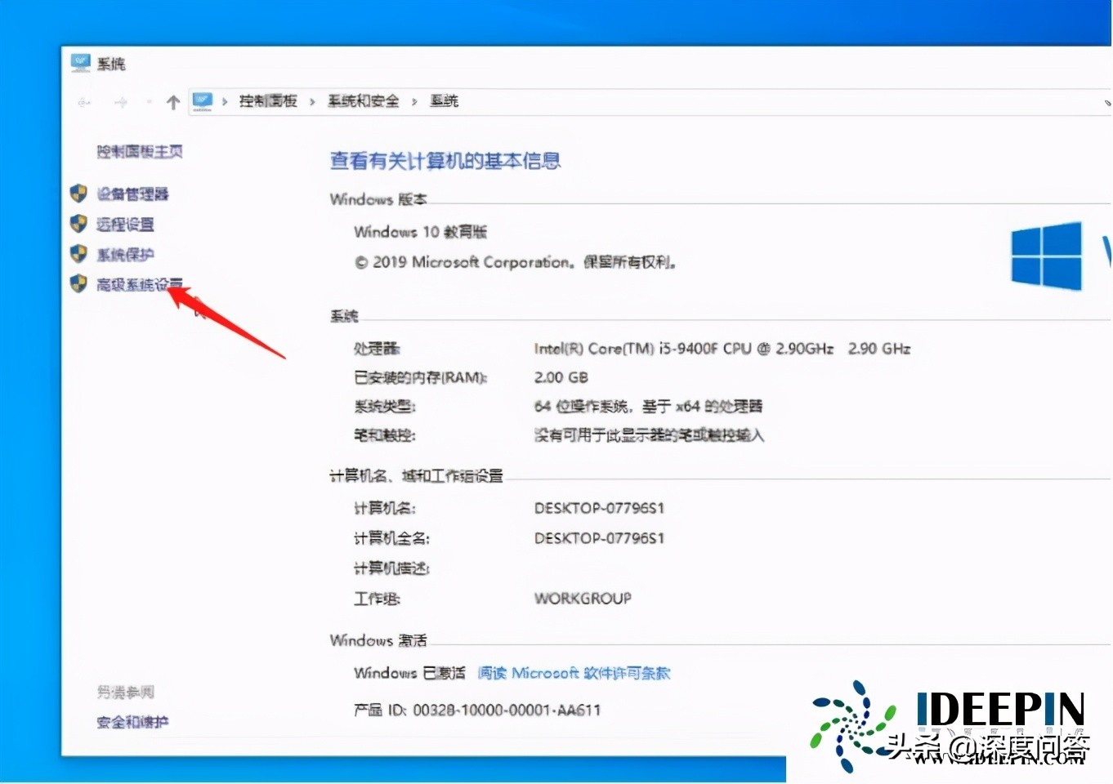Open 控制面板主页 link

pos(140,151)
